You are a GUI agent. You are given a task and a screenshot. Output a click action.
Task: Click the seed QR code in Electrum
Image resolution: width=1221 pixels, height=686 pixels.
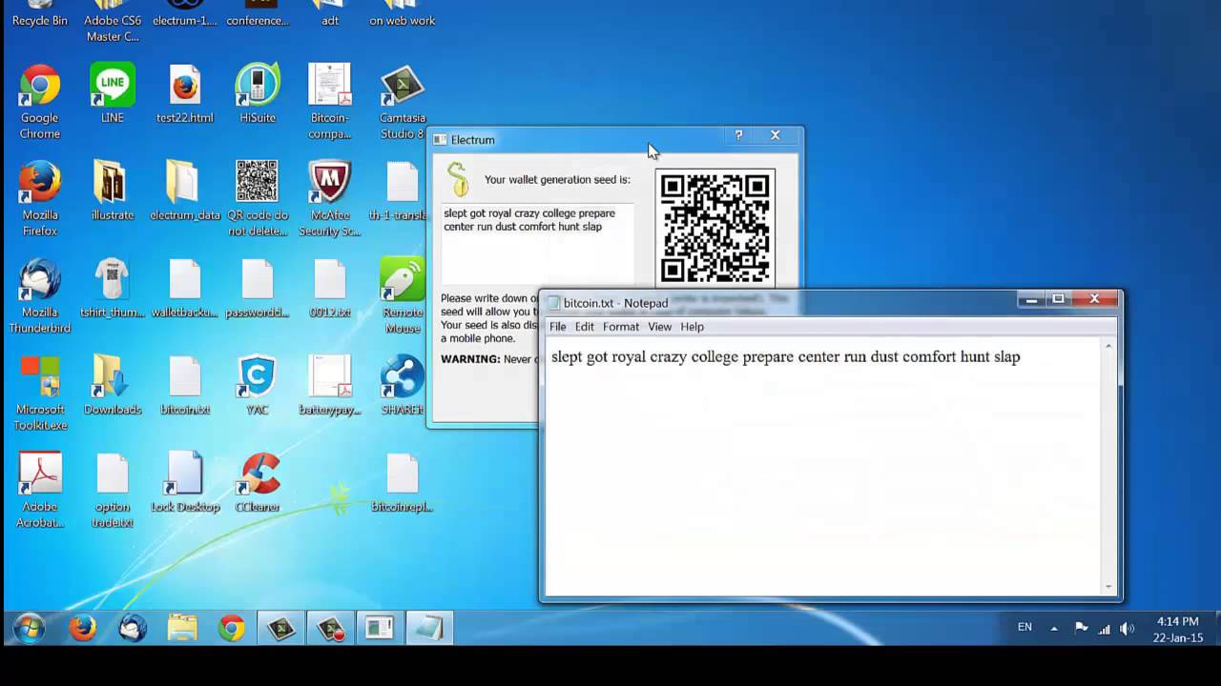coord(715,228)
